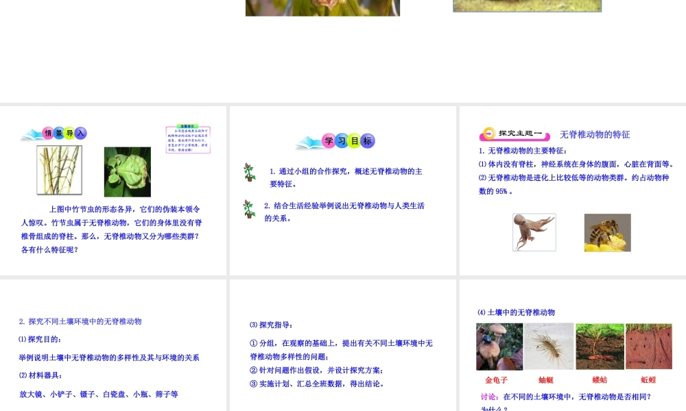This screenshot has height=411, width=686.
Task: Click the stick insect bamboo photo
Action: 60,170
